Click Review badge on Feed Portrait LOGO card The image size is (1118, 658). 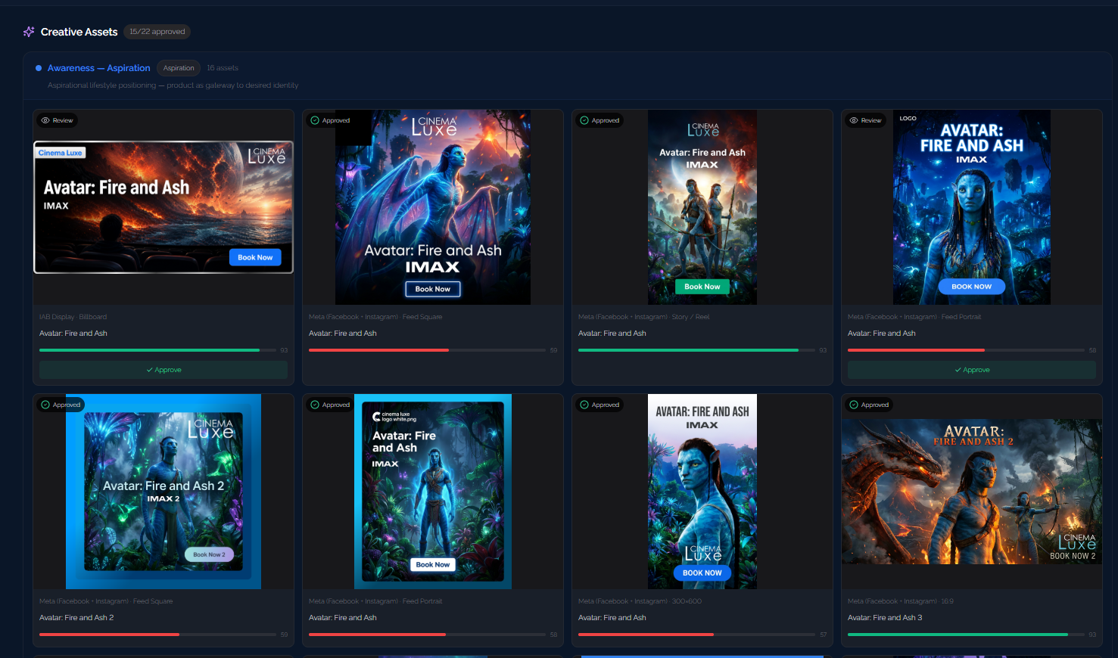pos(865,120)
